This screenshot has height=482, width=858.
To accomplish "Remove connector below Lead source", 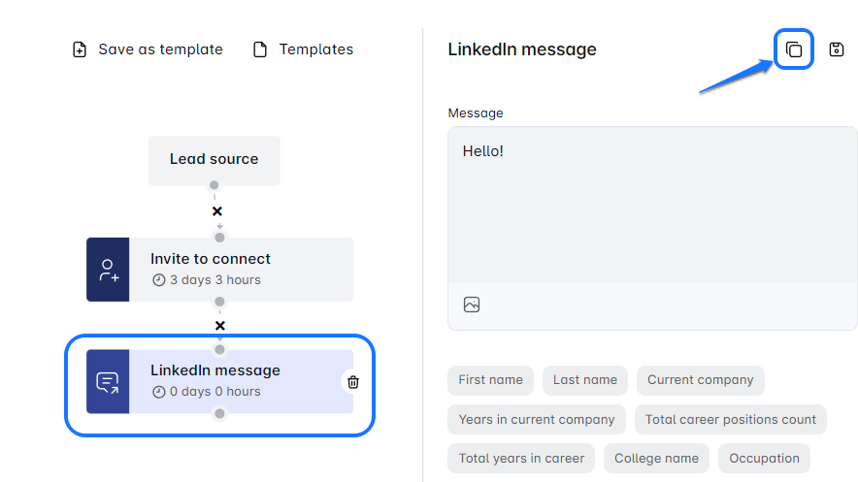I will [217, 211].
